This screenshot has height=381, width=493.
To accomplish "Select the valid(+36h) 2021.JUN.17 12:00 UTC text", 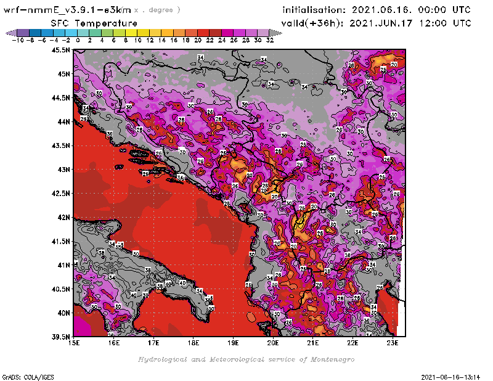I will (x=376, y=23).
